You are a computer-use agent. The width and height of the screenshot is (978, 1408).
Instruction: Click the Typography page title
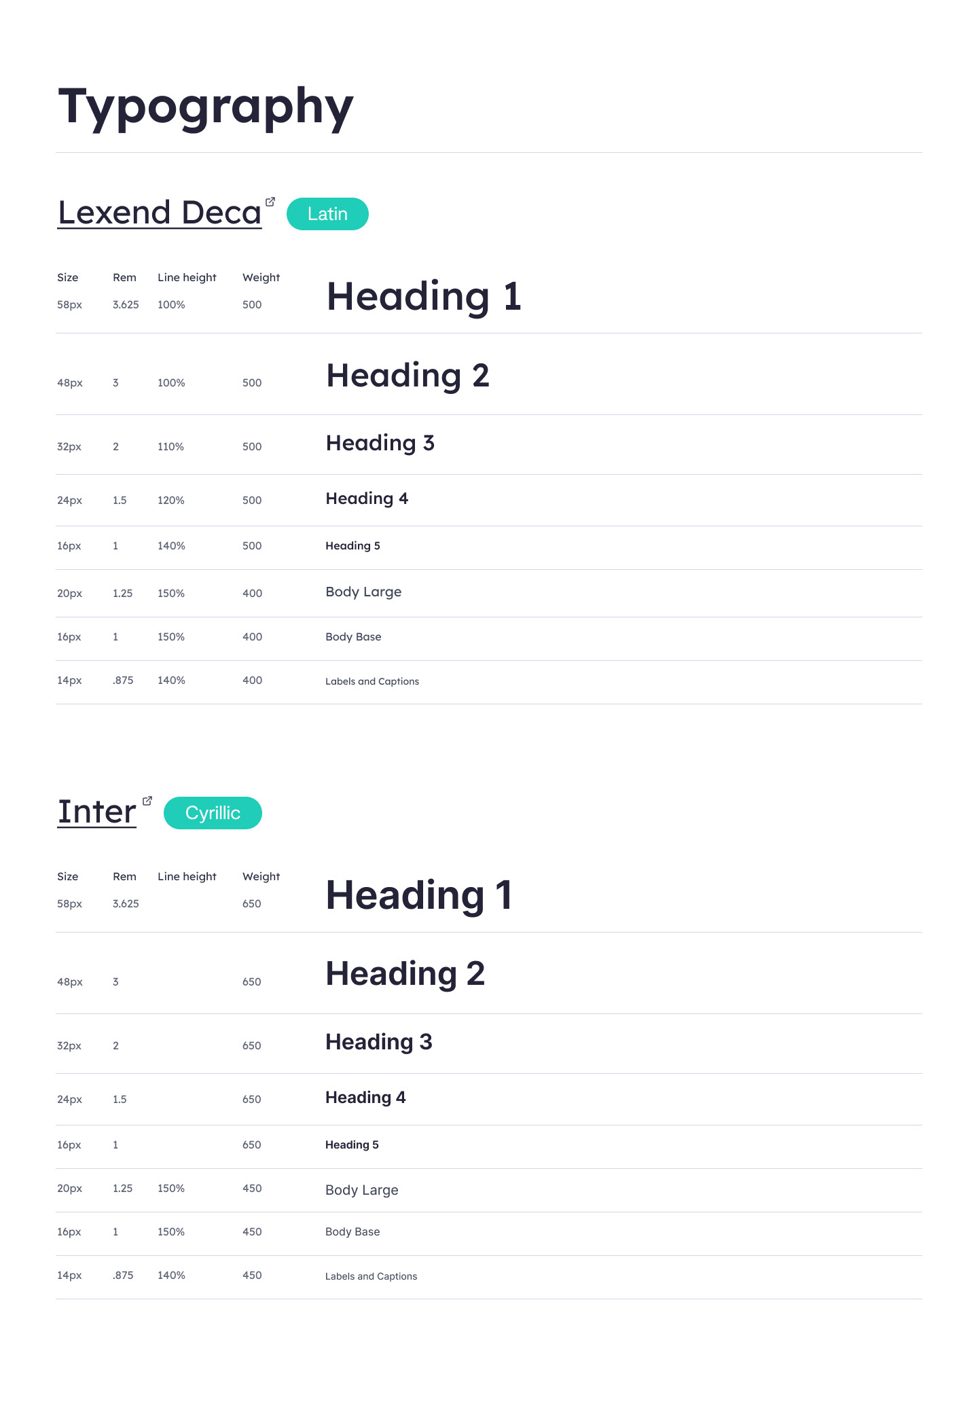point(206,107)
